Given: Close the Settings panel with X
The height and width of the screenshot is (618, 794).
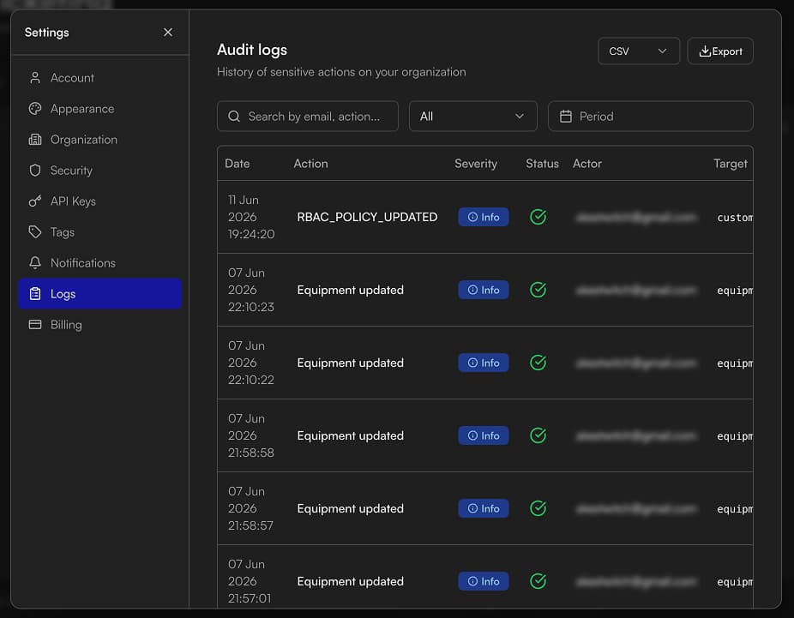Looking at the screenshot, I should 168,33.
